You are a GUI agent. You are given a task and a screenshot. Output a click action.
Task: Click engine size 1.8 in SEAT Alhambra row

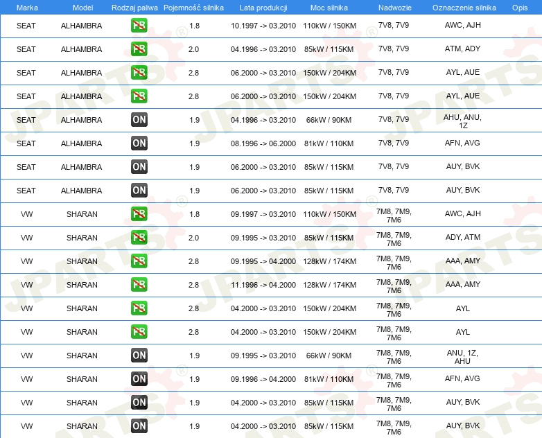tap(194, 26)
